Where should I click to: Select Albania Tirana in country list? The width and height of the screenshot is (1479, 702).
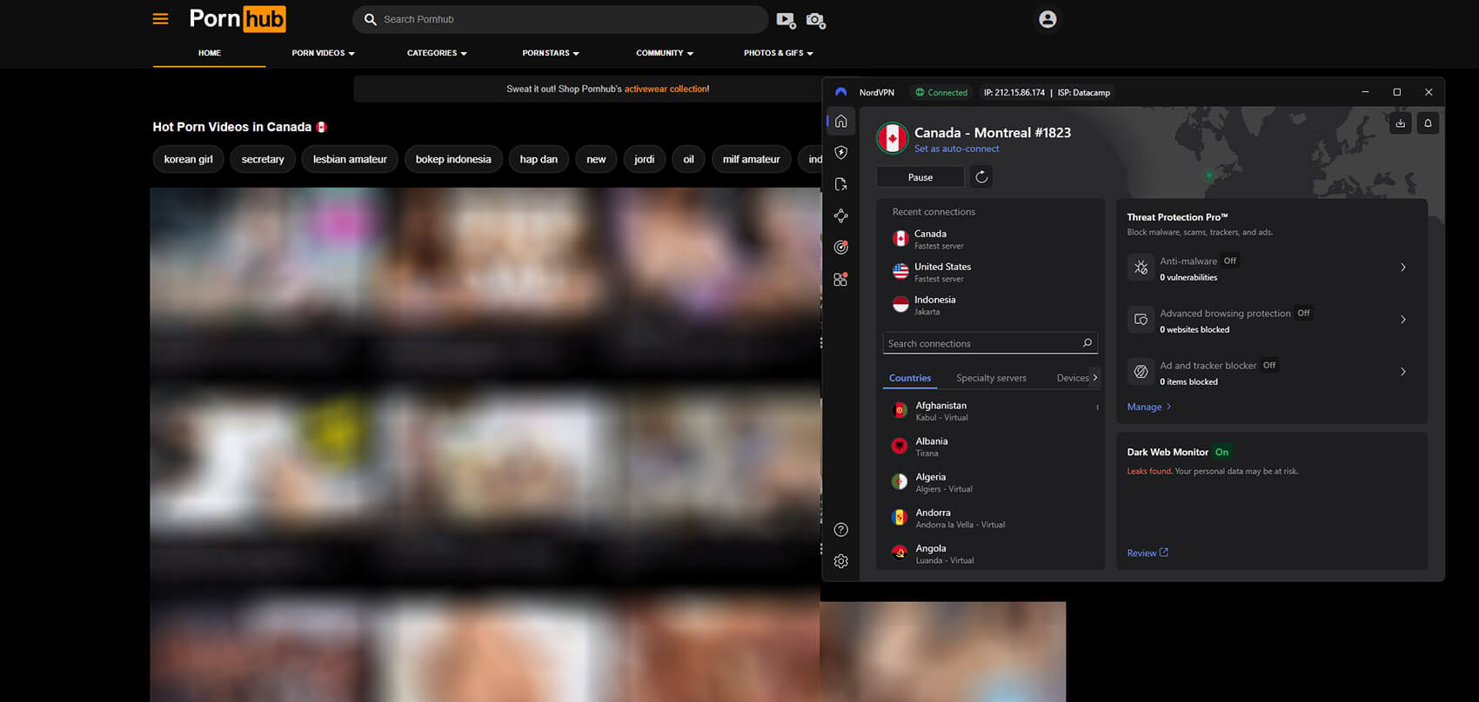pos(990,447)
